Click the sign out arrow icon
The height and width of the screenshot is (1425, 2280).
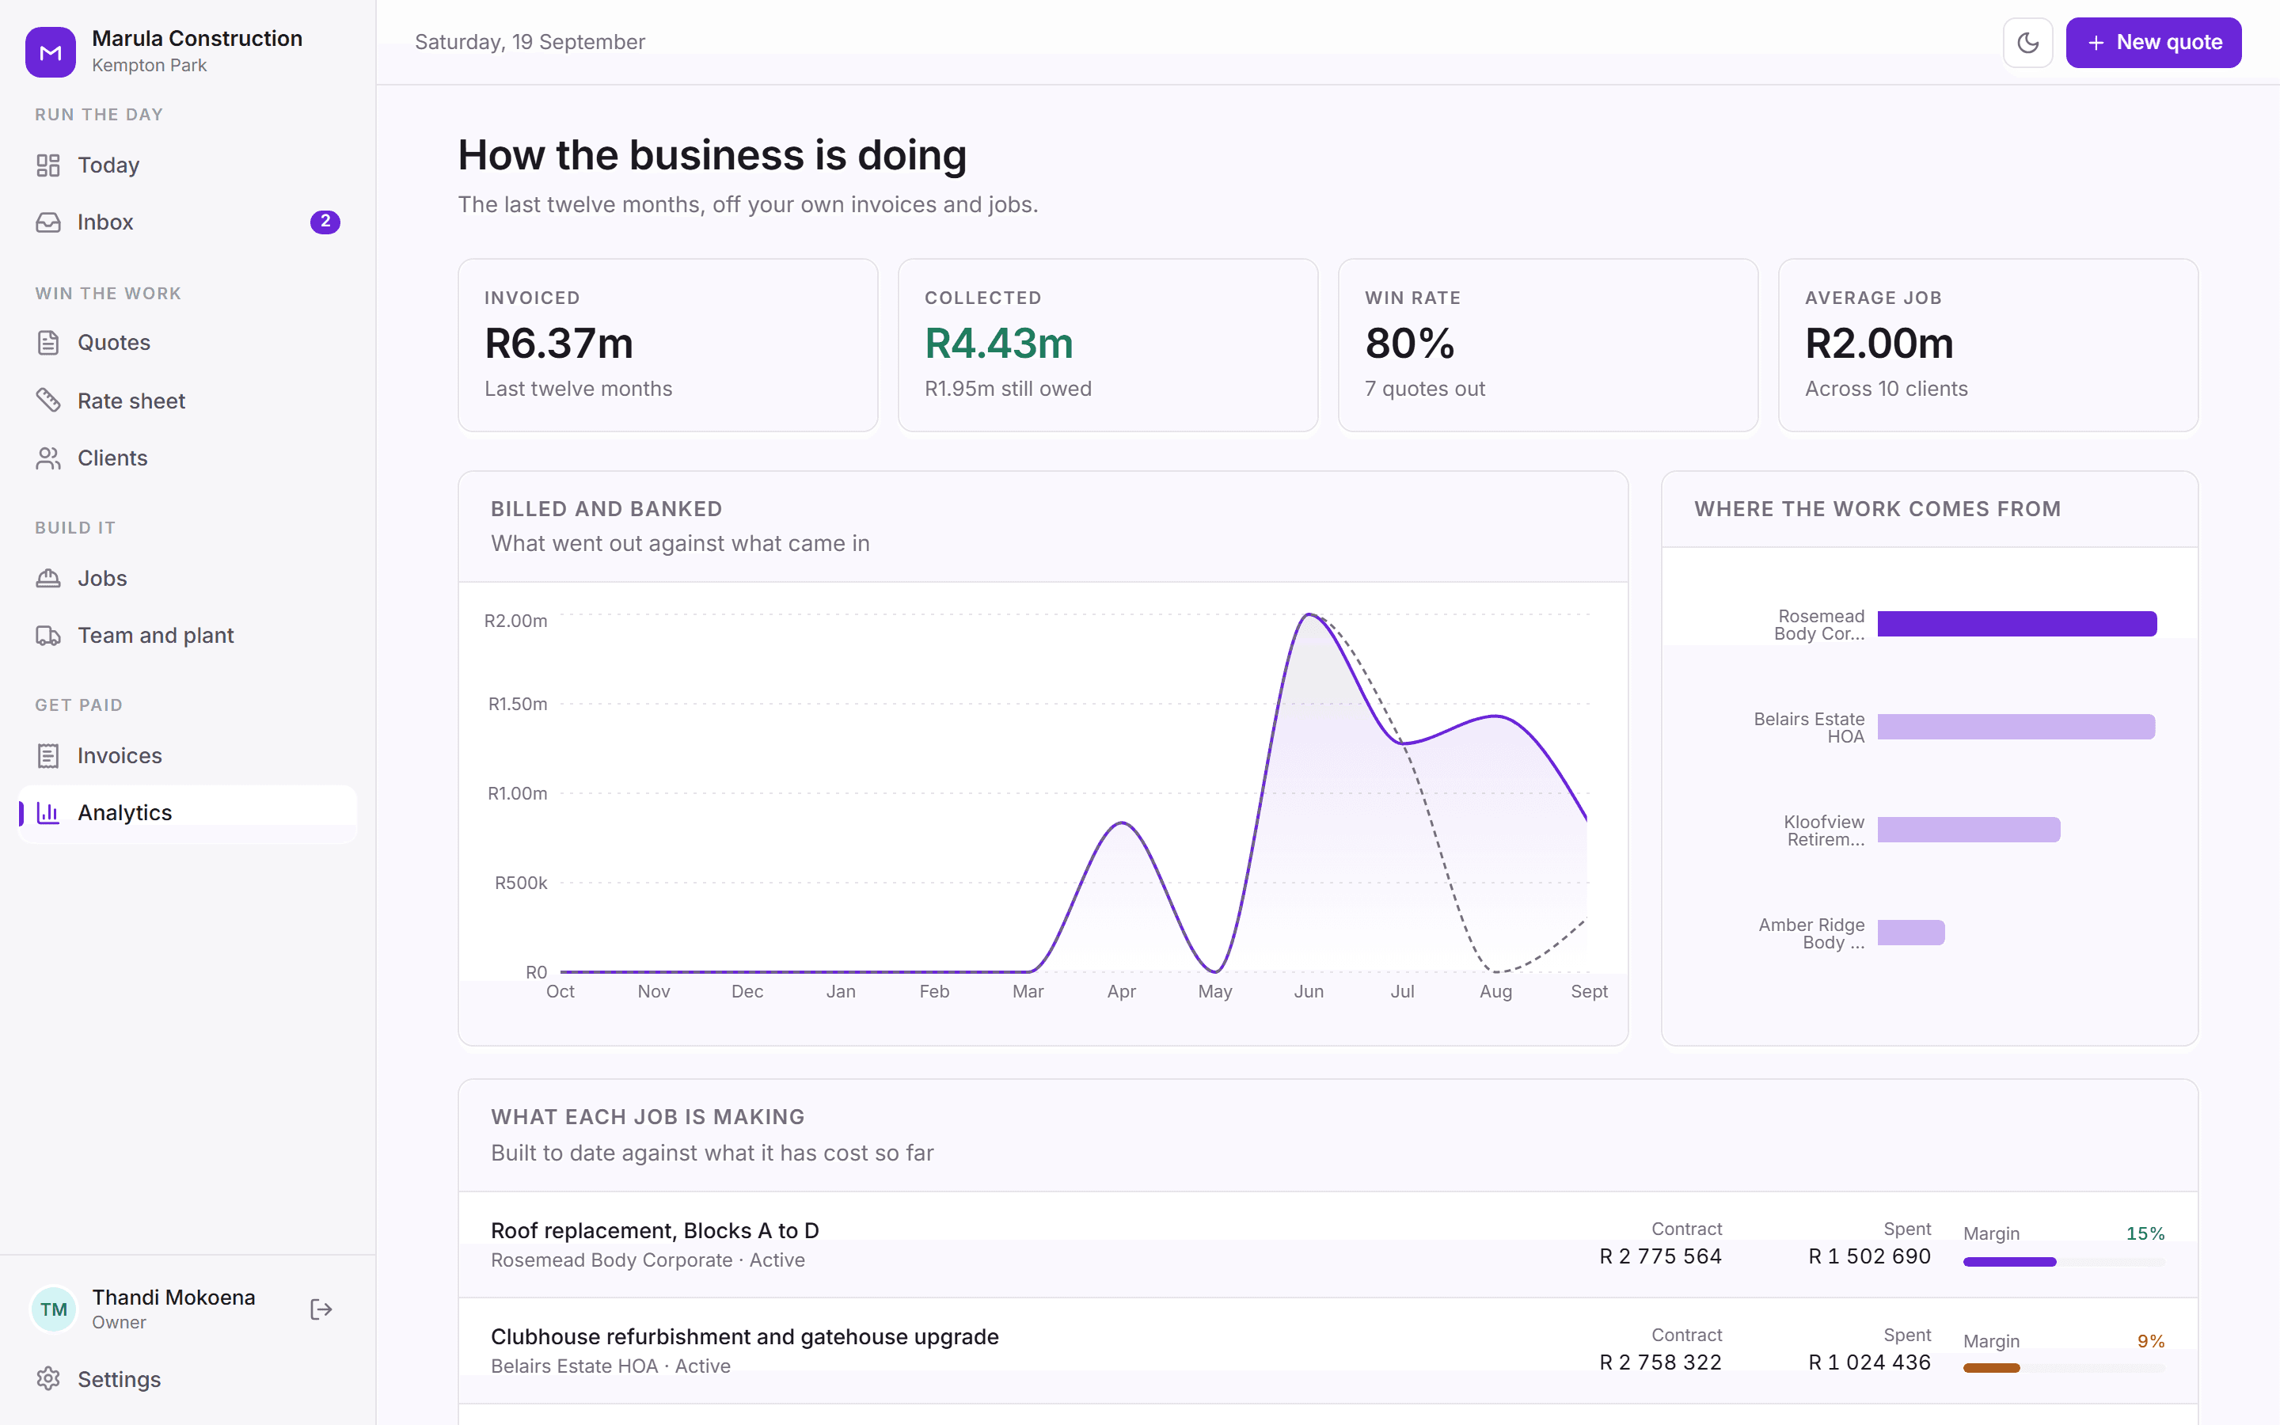point(321,1309)
